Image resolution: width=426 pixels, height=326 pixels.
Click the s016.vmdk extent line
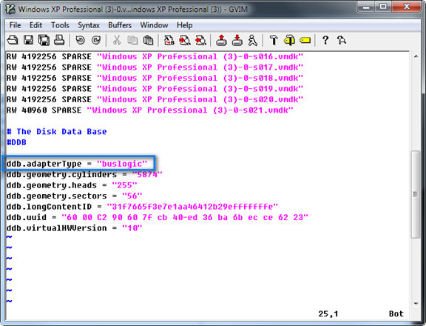coord(155,56)
